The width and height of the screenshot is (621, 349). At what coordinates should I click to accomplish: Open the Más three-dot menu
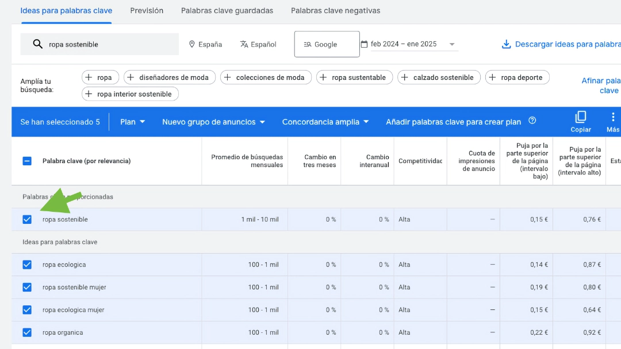tap(613, 117)
